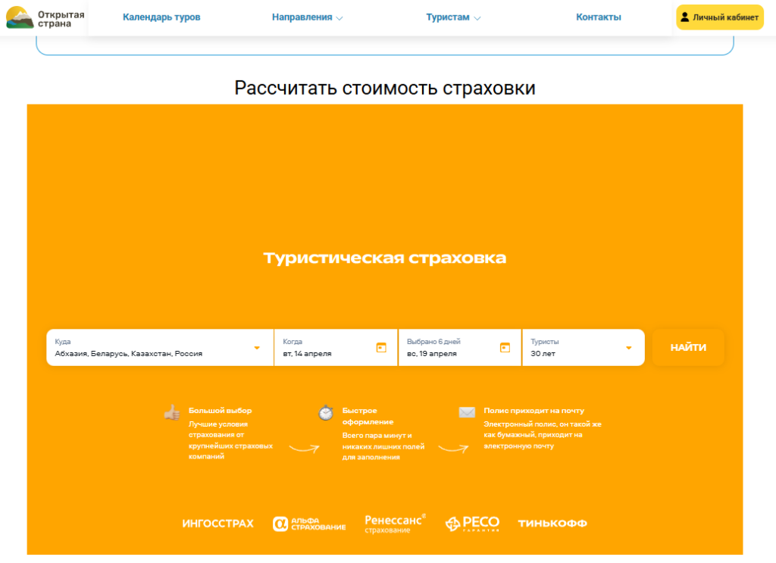Click the Ингосстрах logo
The width and height of the screenshot is (776, 563).
(x=217, y=524)
